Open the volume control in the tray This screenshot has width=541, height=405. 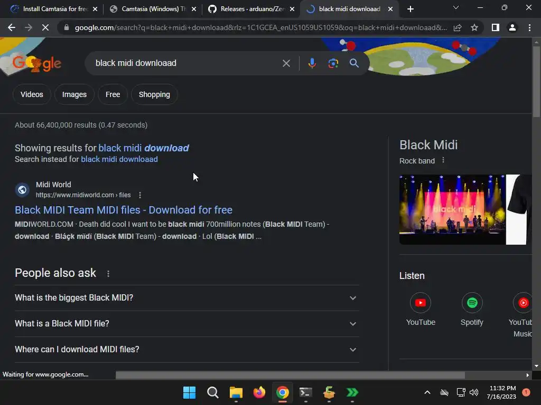[x=474, y=392]
